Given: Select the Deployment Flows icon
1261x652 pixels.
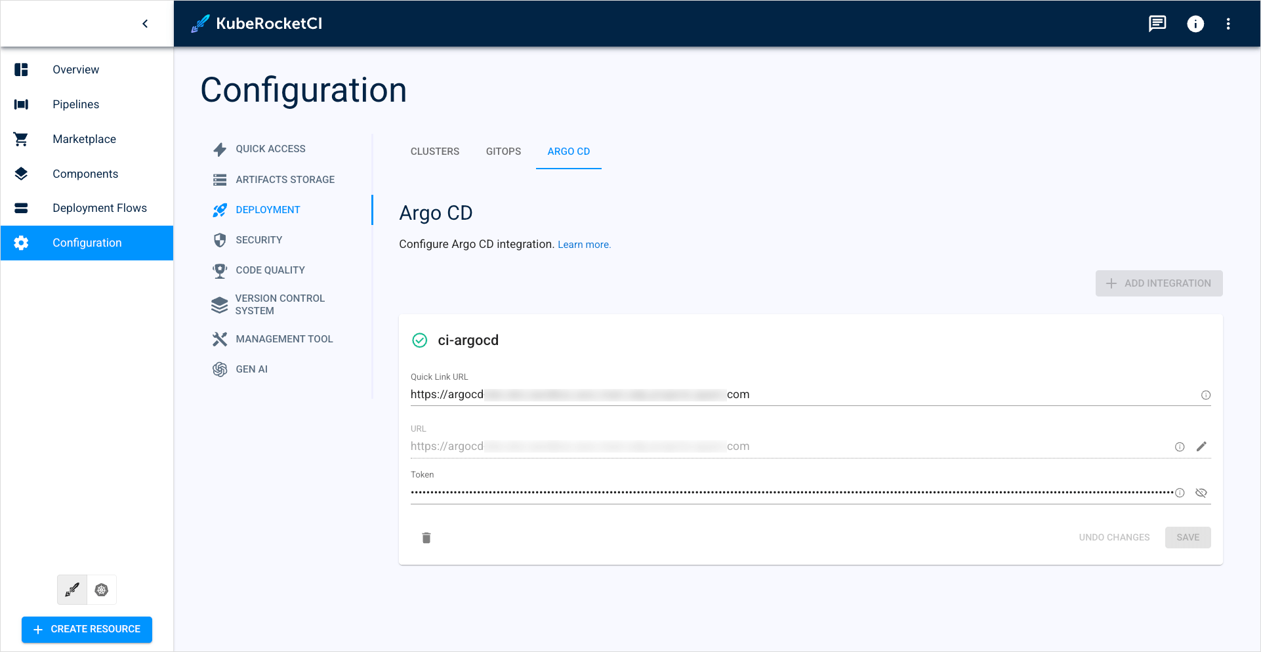Looking at the screenshot, I should [x=21, y=207].
